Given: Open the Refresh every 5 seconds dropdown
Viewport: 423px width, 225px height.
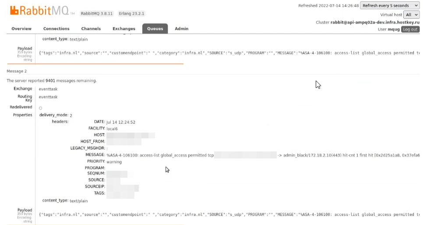Looking at the screenshot, I should [x=389, y=6].
